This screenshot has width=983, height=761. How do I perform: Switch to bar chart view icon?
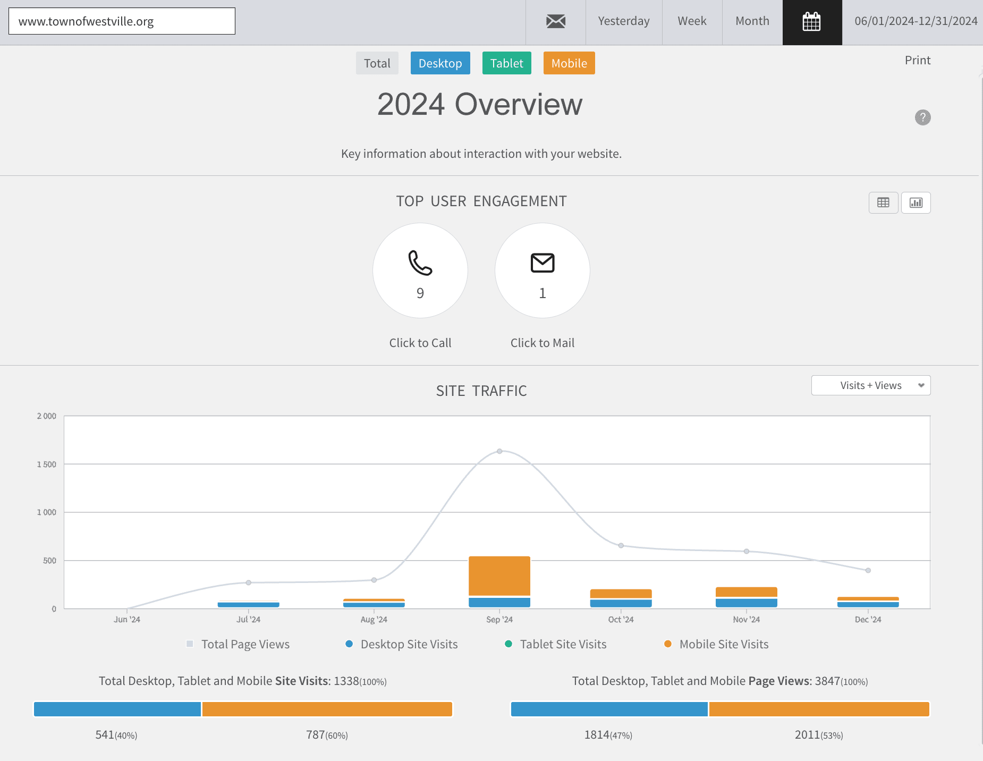(x=916, y=202)
